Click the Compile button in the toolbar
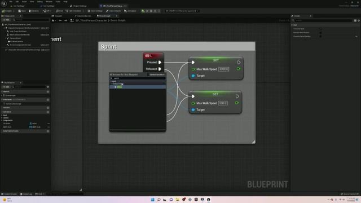This screenshot has height=203, width=361. pos(7,11)
